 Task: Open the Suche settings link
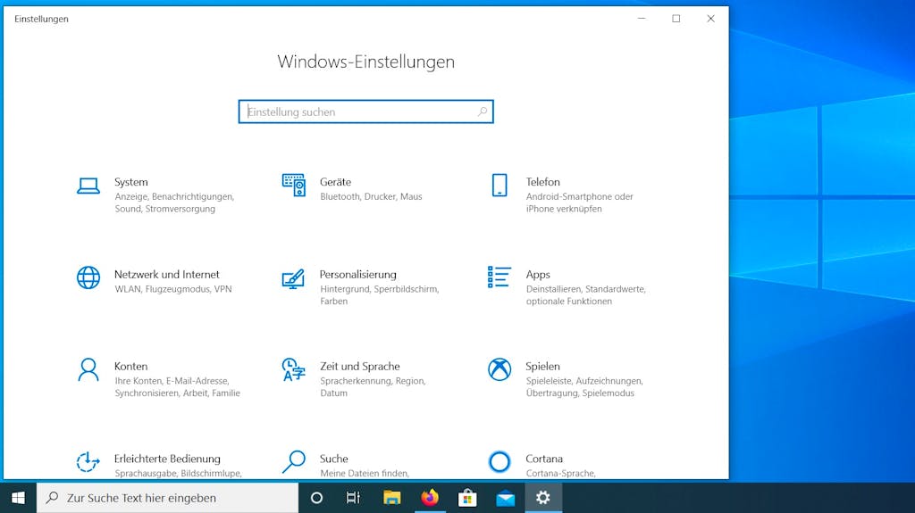(334, 459)
